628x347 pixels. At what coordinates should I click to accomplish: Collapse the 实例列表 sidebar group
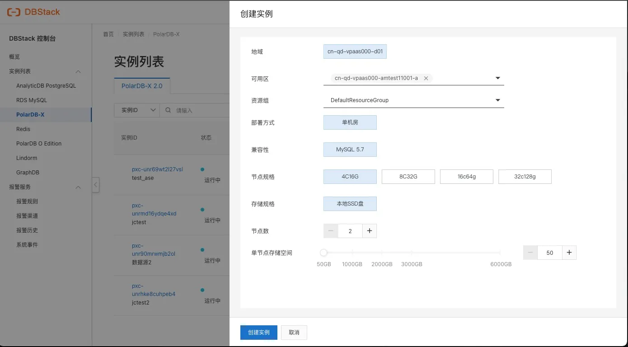coord(78,71)
